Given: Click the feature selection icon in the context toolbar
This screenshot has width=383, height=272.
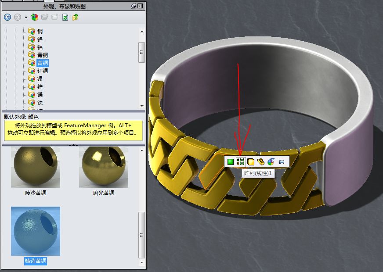Looking at the screenshot, I should click(260, 161).
